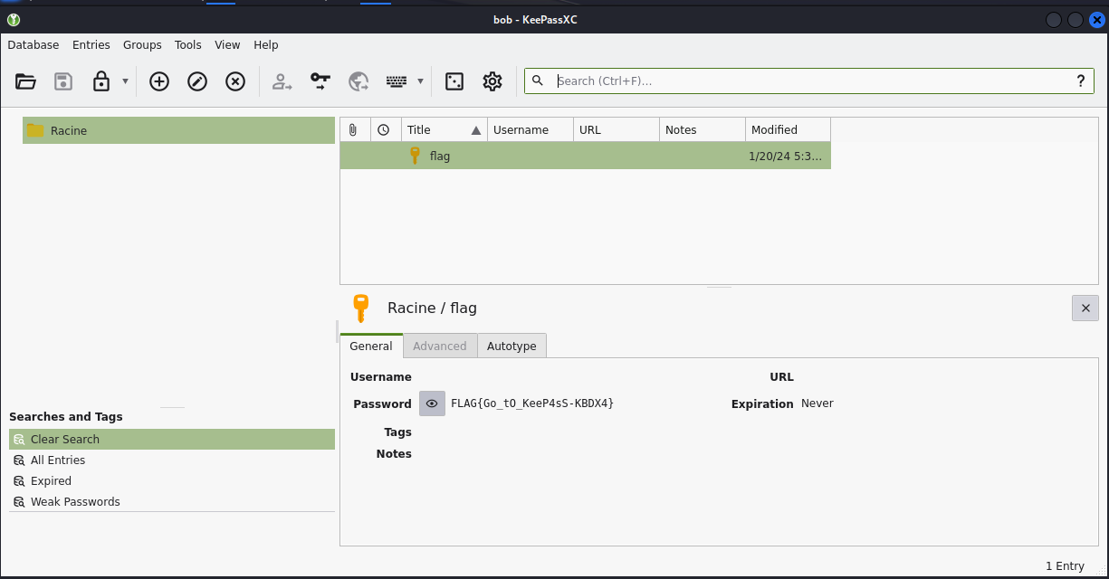Image resolution: width=1109 pixels, height=579 pixels.
Task: Open the Database menu
Action: coord(33,44)
